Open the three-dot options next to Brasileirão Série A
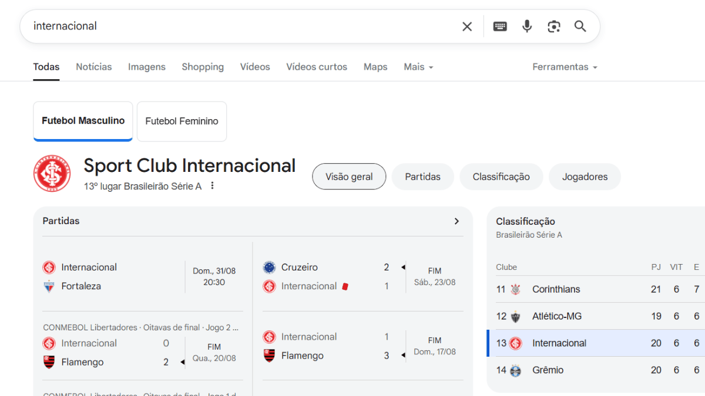This screenshot has width=705, height=396. (x=213, y=186)
